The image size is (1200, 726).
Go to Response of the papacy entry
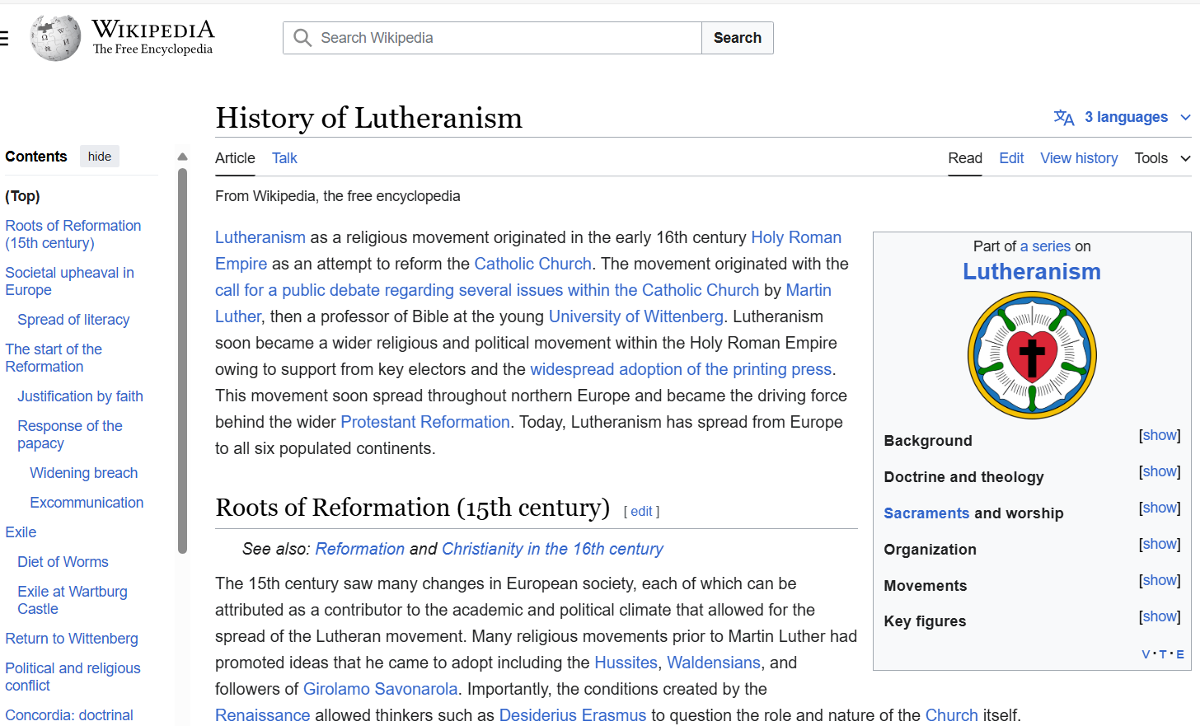coord(70,434)
